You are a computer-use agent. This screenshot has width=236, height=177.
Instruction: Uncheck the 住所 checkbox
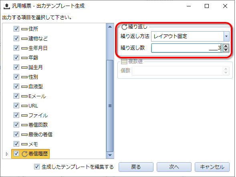pos(16,29)
